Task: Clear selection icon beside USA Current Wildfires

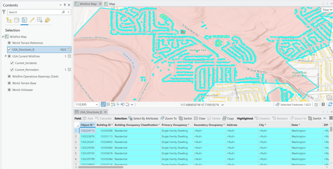Action: pos(69,56)
